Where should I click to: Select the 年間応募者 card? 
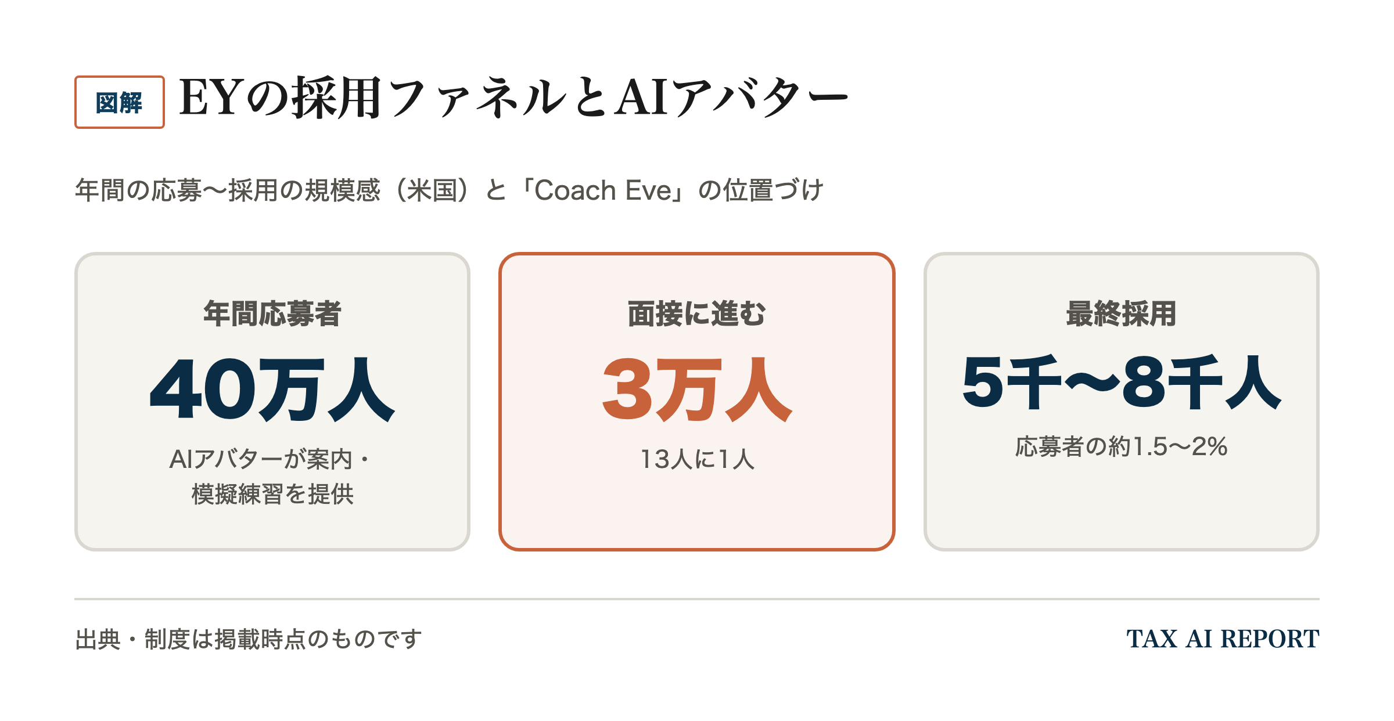click(272, 401)
